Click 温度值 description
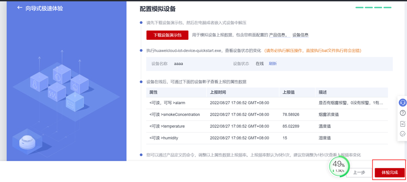The height and width of the screenshot is (182, 407). 325,126
